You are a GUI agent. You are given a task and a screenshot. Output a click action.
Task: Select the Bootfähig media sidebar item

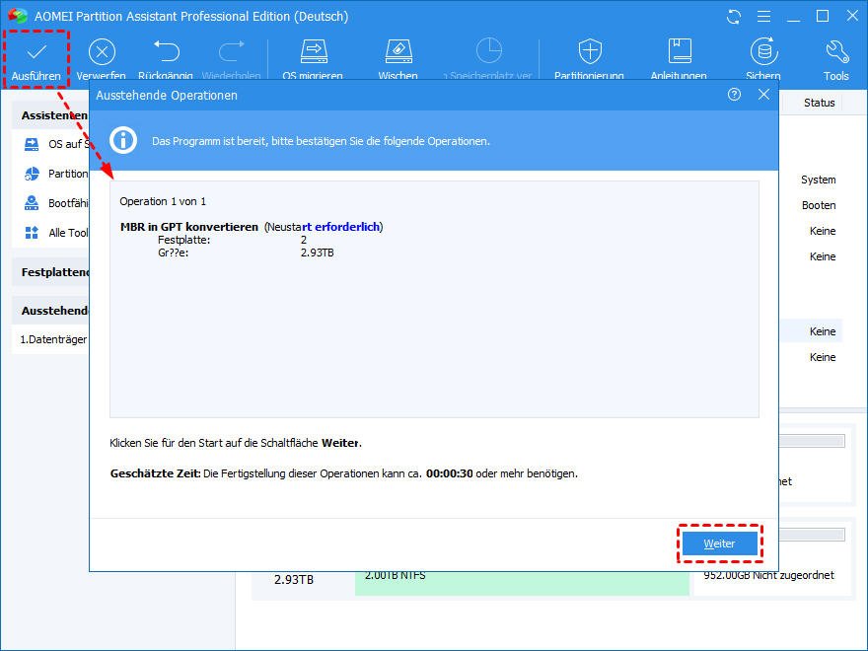(55, 203)
